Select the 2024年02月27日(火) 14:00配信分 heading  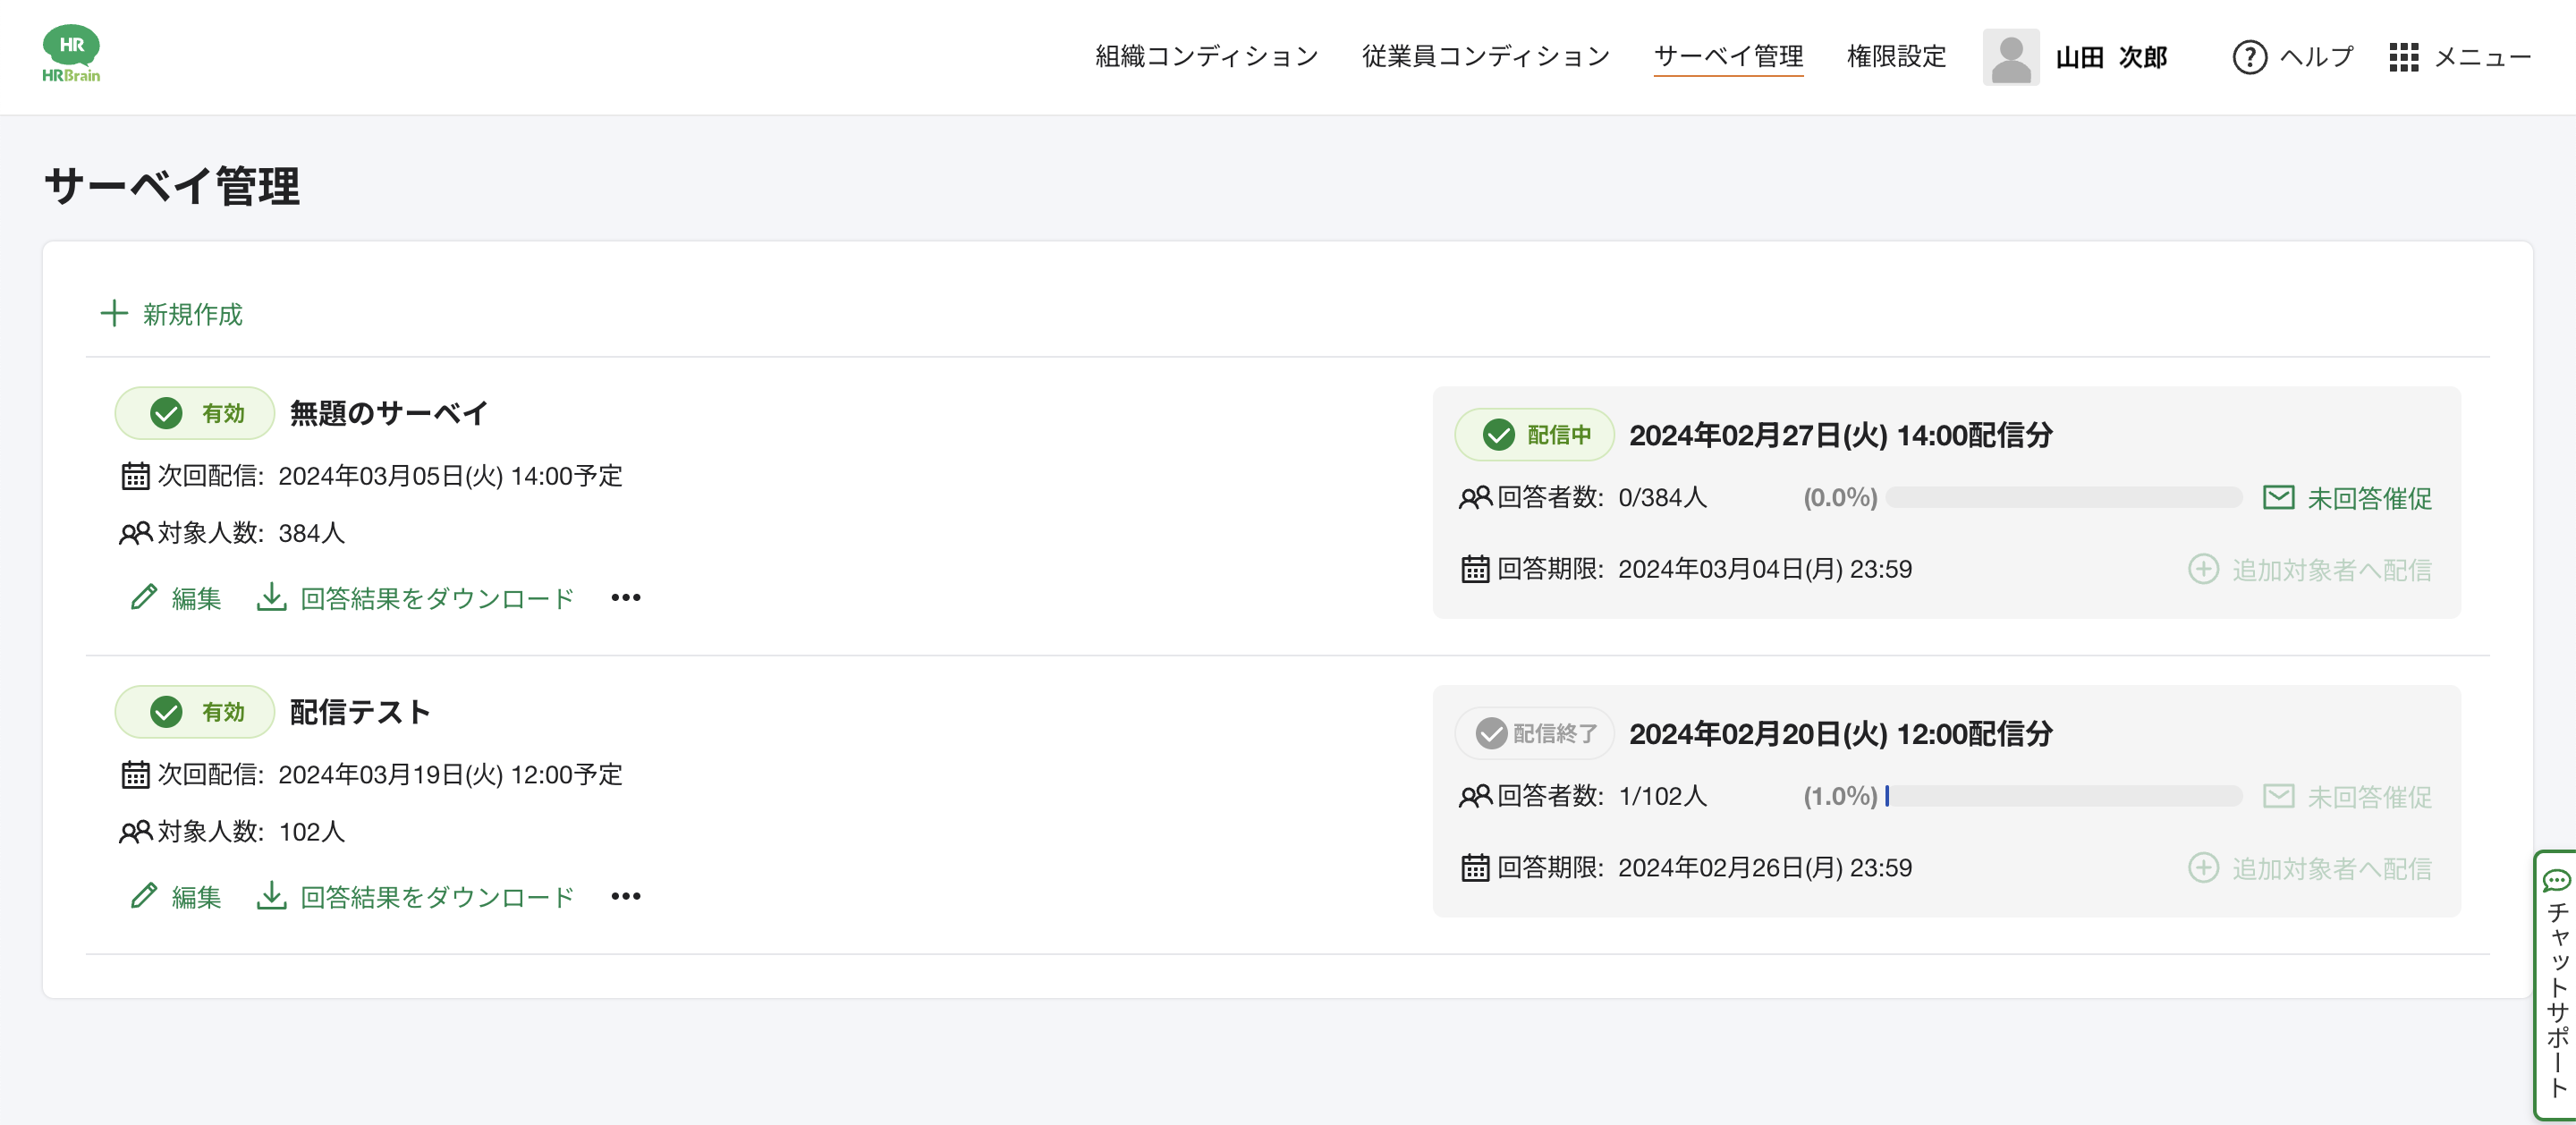(1841, 435)
